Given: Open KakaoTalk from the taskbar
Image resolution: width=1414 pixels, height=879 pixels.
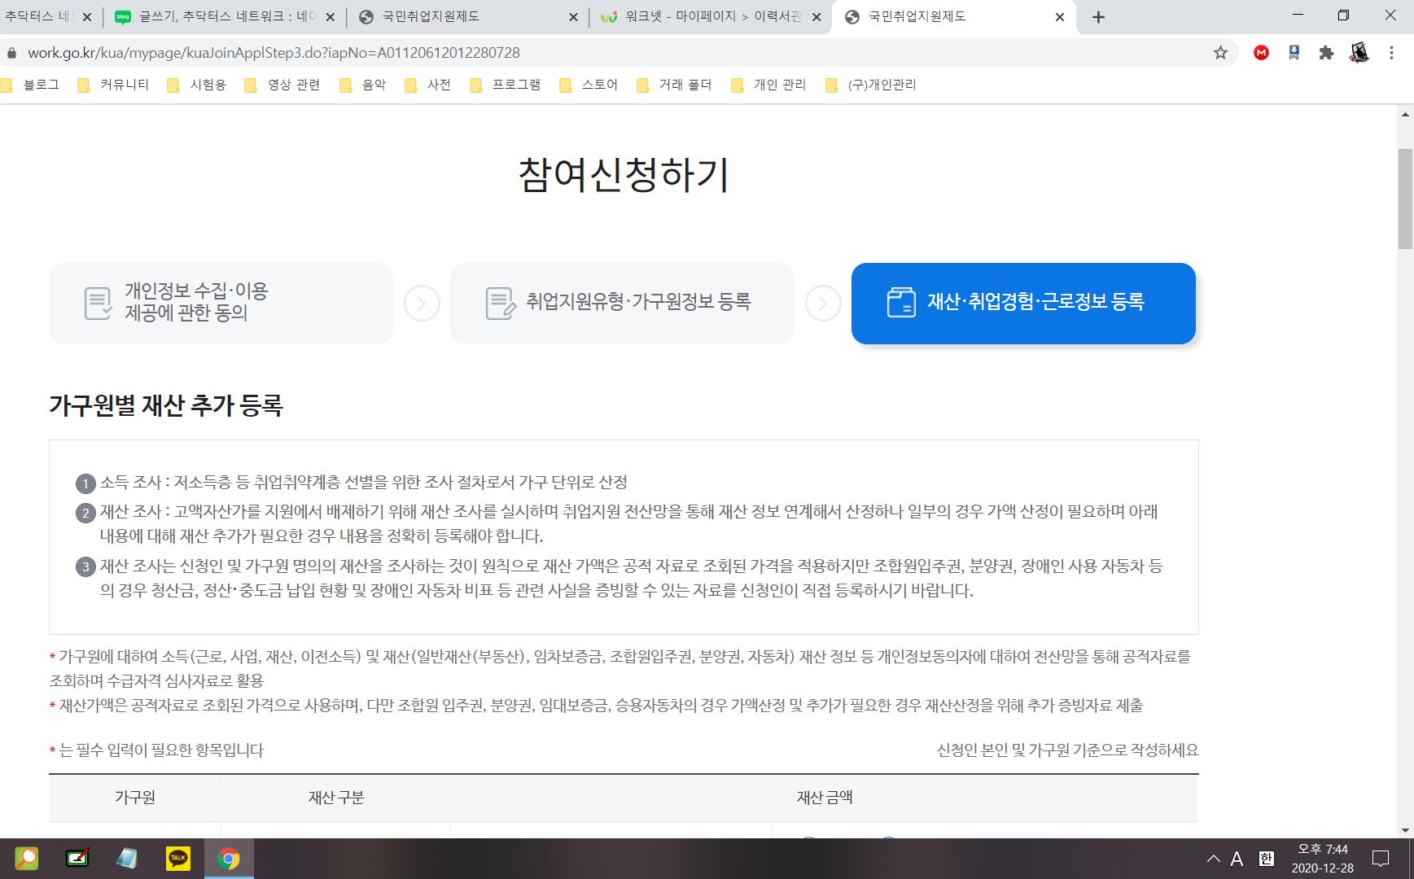Looking at the screenshot, I should (178, 859).
